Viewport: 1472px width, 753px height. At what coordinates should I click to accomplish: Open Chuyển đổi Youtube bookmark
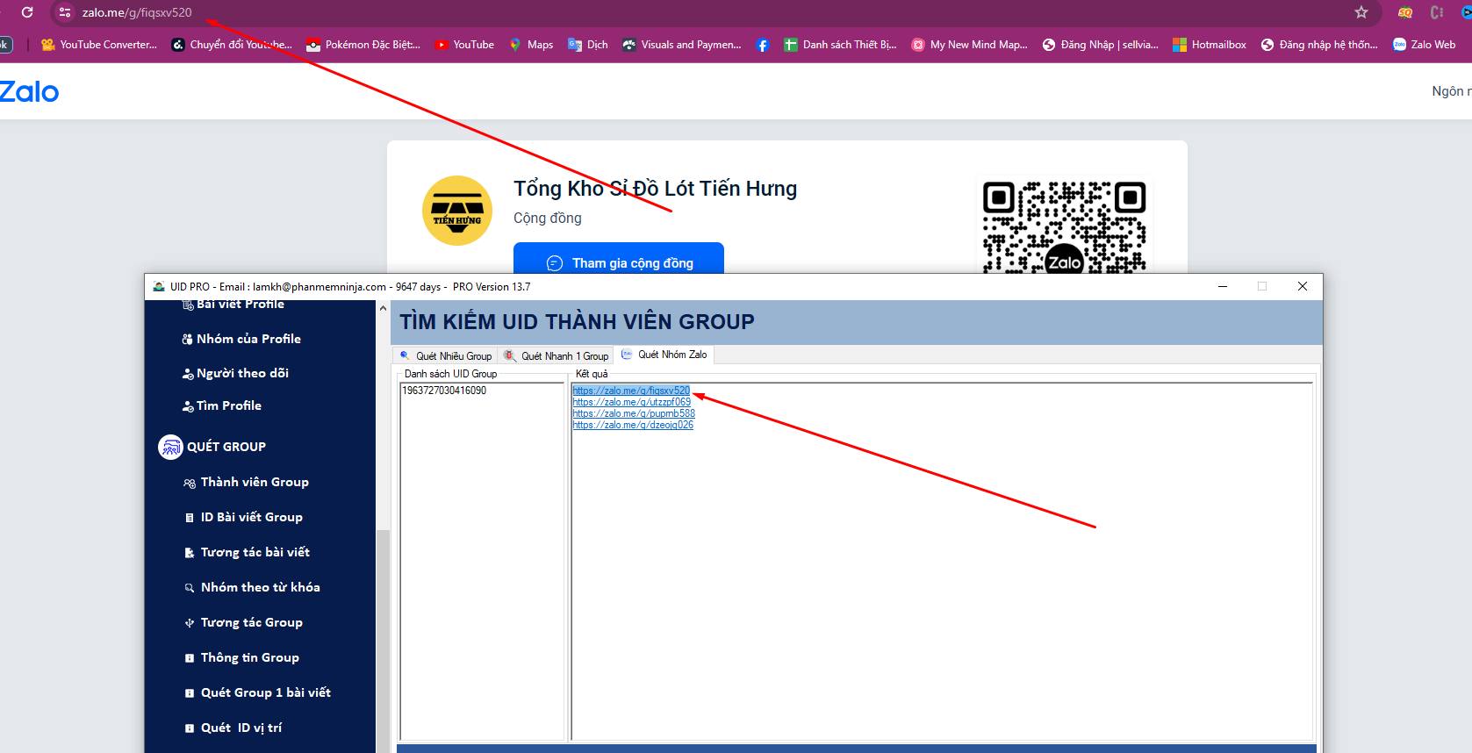232,45
